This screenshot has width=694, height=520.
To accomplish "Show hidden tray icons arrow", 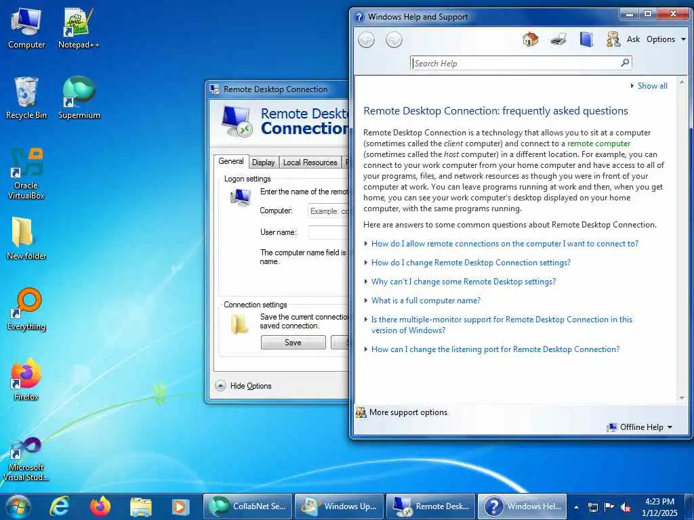I will pos(576,507).
